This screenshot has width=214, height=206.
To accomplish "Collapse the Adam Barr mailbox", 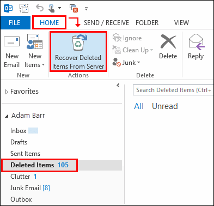I will click(x=7, y=116).
